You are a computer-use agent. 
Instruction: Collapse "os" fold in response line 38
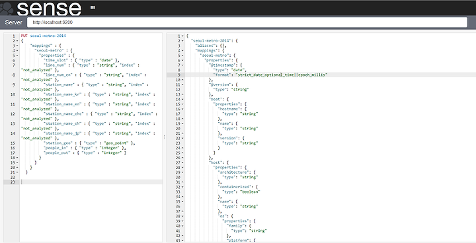point(182,216)
